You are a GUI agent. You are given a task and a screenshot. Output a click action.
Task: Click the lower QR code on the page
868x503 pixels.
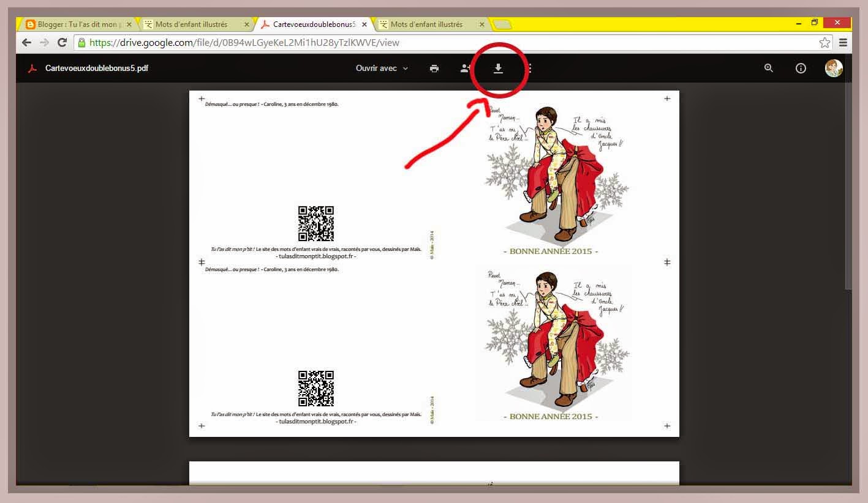tap(316, 388)
